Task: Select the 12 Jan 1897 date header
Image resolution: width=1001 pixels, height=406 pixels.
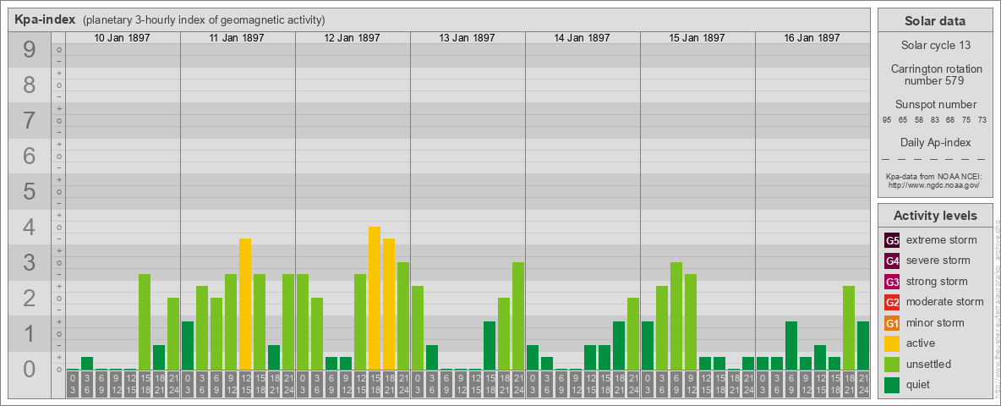Action: pos(352,38)
